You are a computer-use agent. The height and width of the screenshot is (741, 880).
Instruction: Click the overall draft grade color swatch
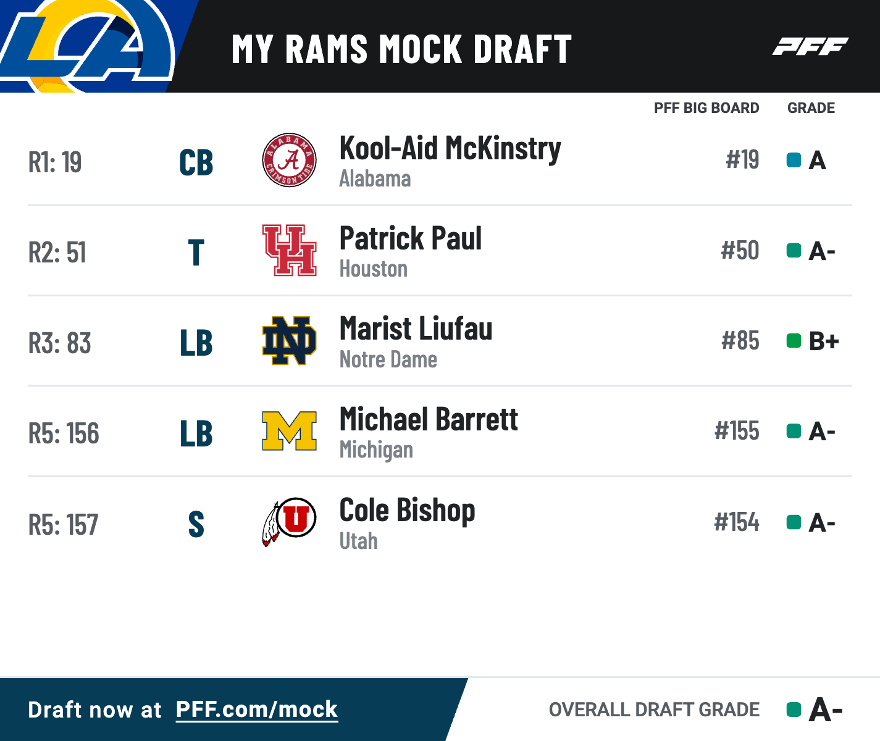tap(794, 710)
